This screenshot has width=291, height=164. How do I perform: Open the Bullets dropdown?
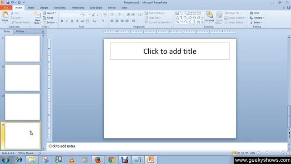[113, 15]
